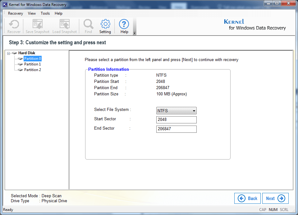Click the CAP indicator in status bar
Screen dimensions: 298x215
[x=263, y=210]
